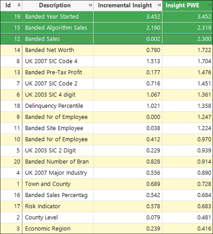Select the Economic Region row
This screenshot has height=234, width=213.
(107, 229)
